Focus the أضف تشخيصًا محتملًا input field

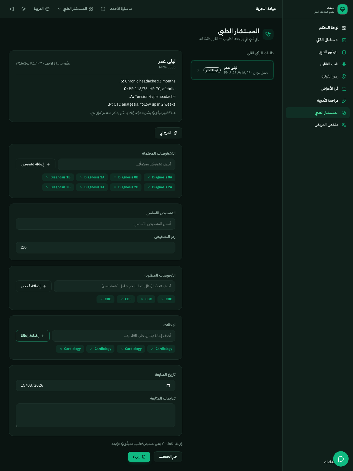[x=116, y=164]
